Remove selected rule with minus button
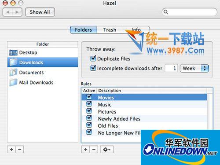This screenshot has height=165, width=220. coord(94,150)
